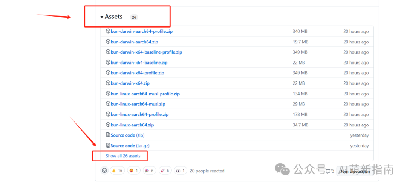Viewport: 407px width, 186px height.
Task: Download bun-linux-aarch64-profile.zip
Action: (x=140, y=115)
